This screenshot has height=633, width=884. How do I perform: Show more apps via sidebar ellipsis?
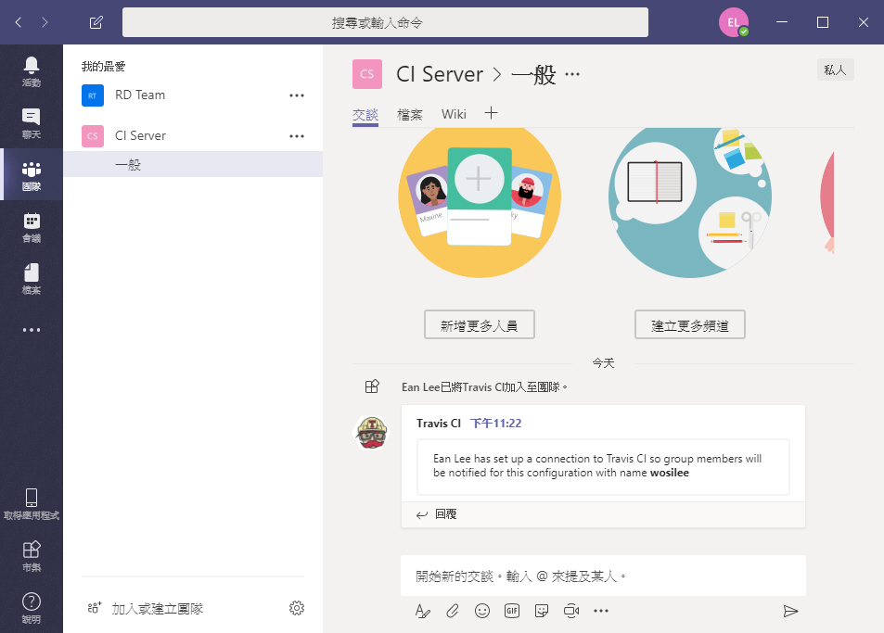(31, 330)
